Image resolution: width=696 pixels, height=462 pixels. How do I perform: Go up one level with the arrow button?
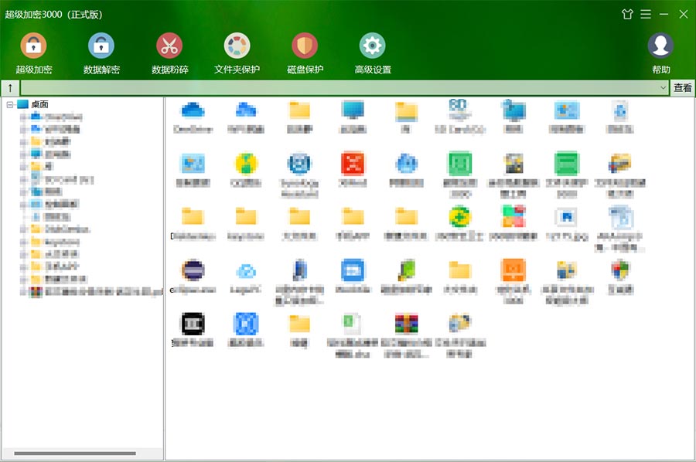tap(10, 88)
